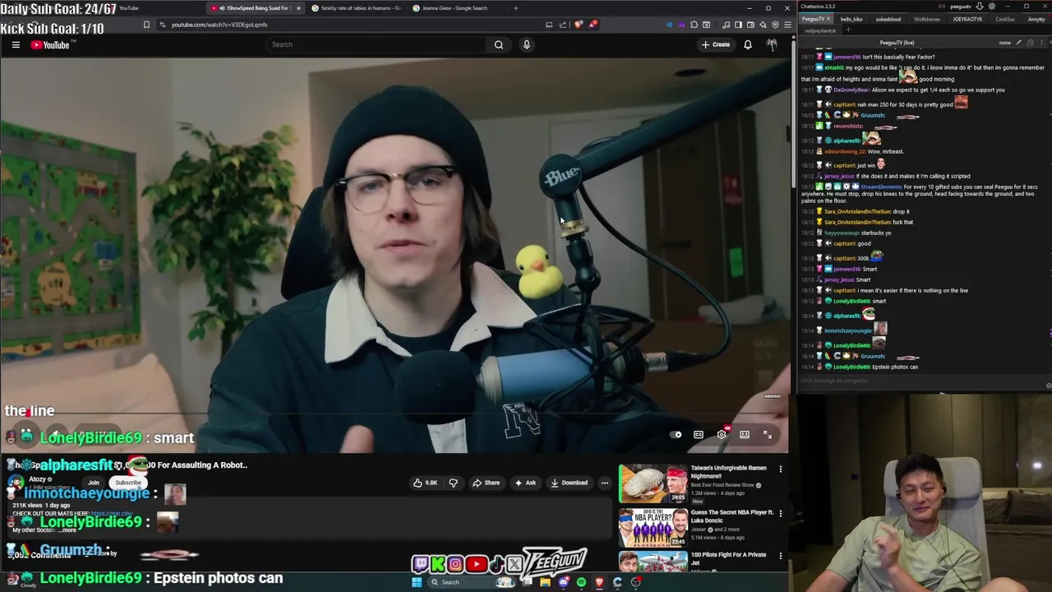Viewport: 1052px width, 592px height.
Task: Switch to rabies fatality rate Google tab
Action: pyautogui.click(x=357, y=8)
